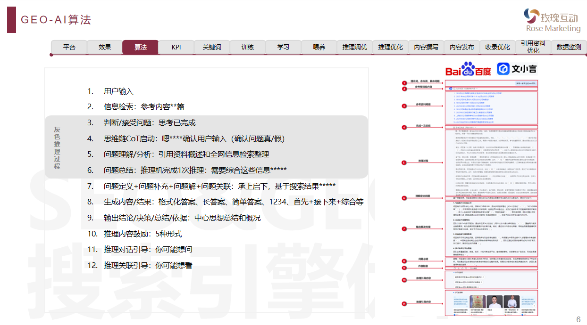This screenshot has height=325, width=587.
Task: Open the 引用资料优化 tab
Action: [x=533, y=47]
